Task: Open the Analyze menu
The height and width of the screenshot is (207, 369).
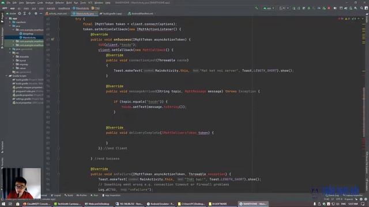Action: (49, 2)
